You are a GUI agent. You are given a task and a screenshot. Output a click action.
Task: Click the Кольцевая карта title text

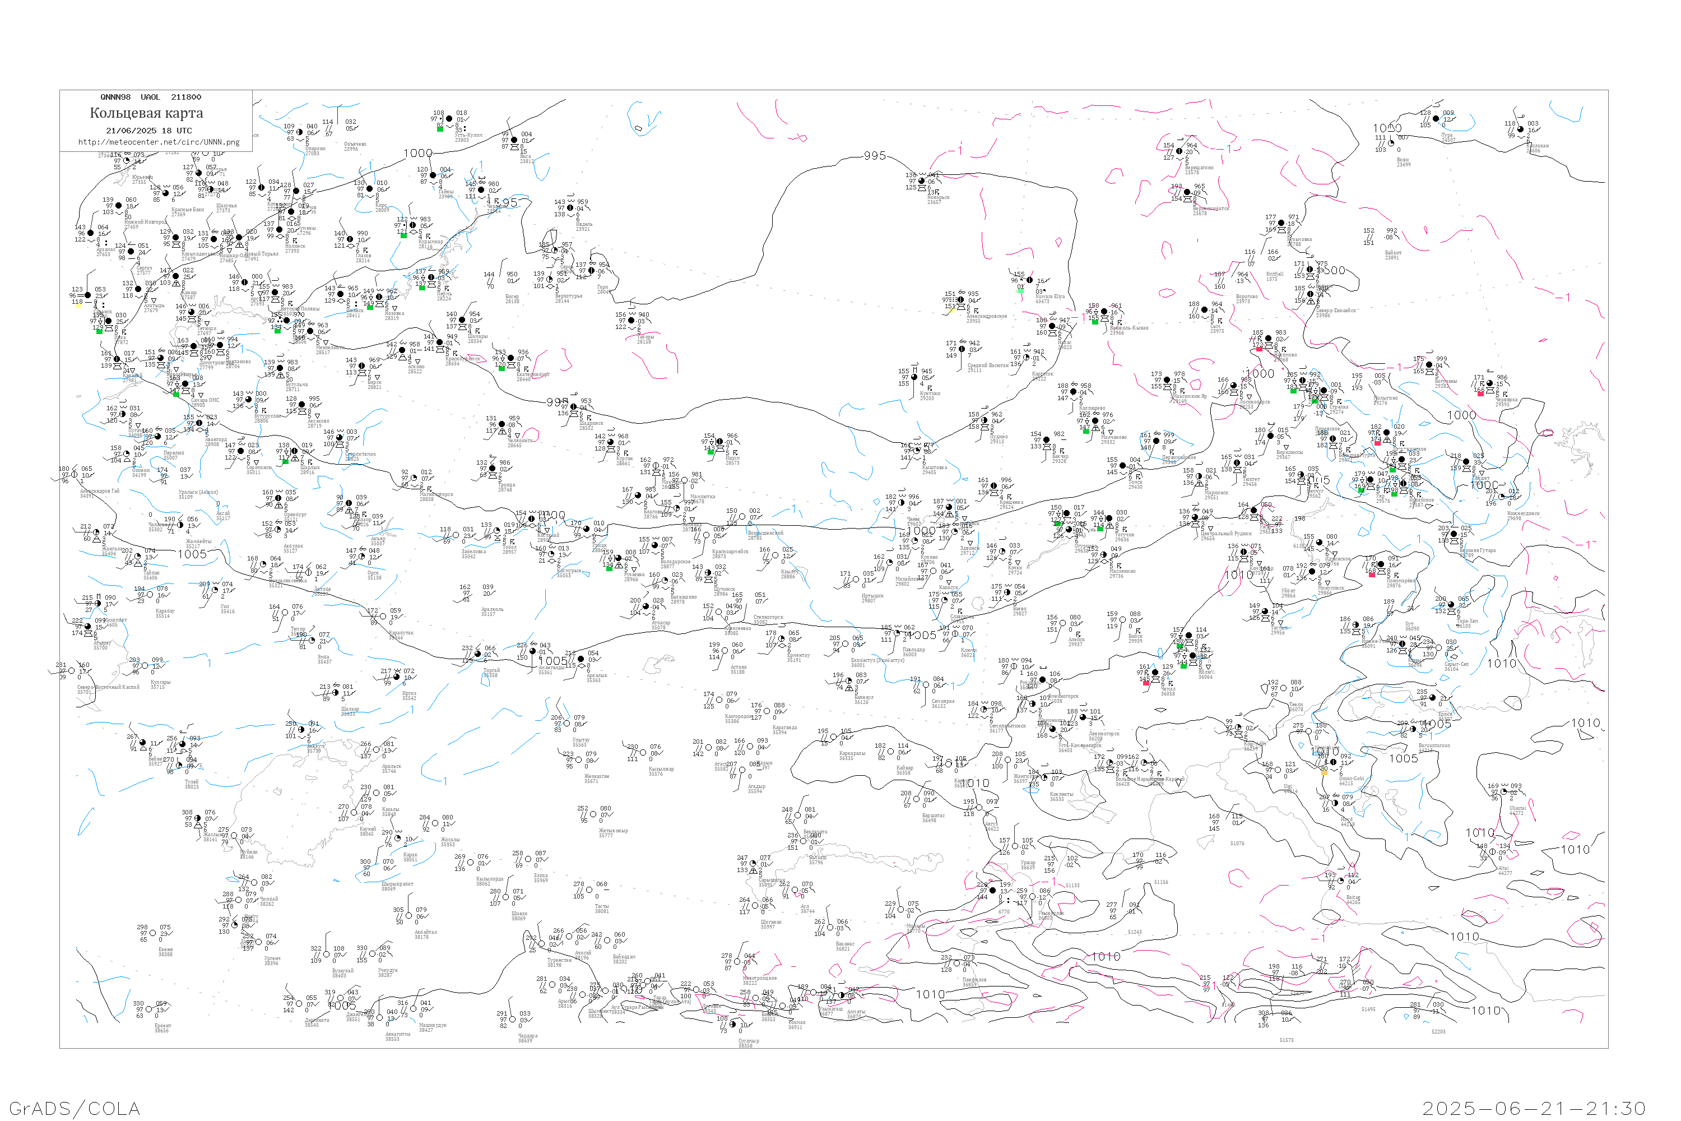[146, 113]
